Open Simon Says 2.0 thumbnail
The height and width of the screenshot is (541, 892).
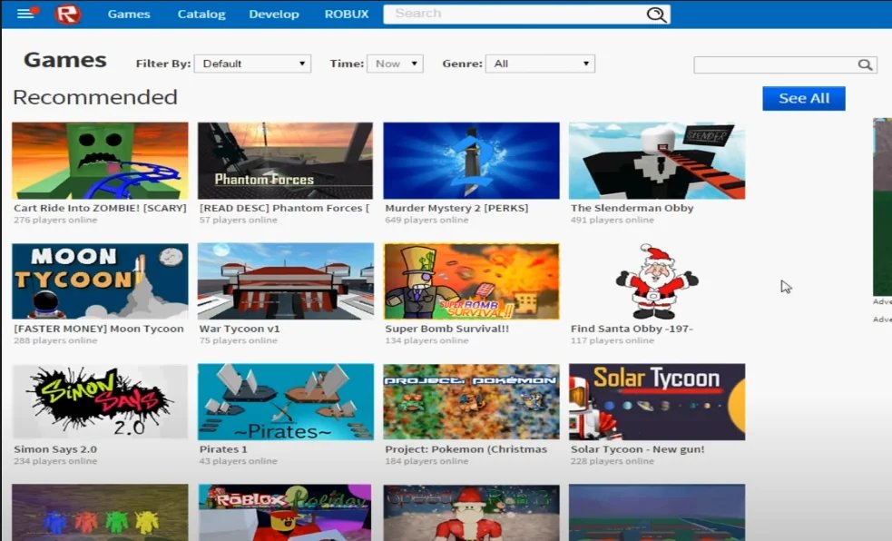coord(100,401)
